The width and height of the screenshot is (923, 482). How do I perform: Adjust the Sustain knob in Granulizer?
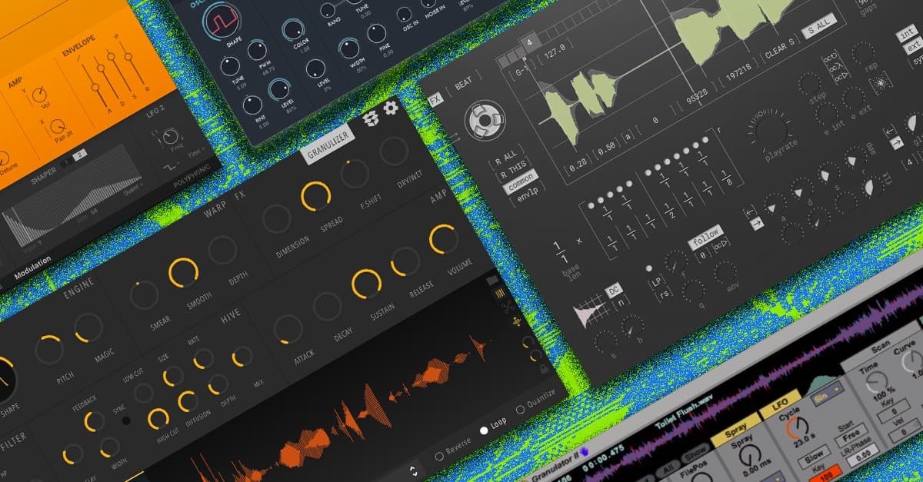pos(367,284)
